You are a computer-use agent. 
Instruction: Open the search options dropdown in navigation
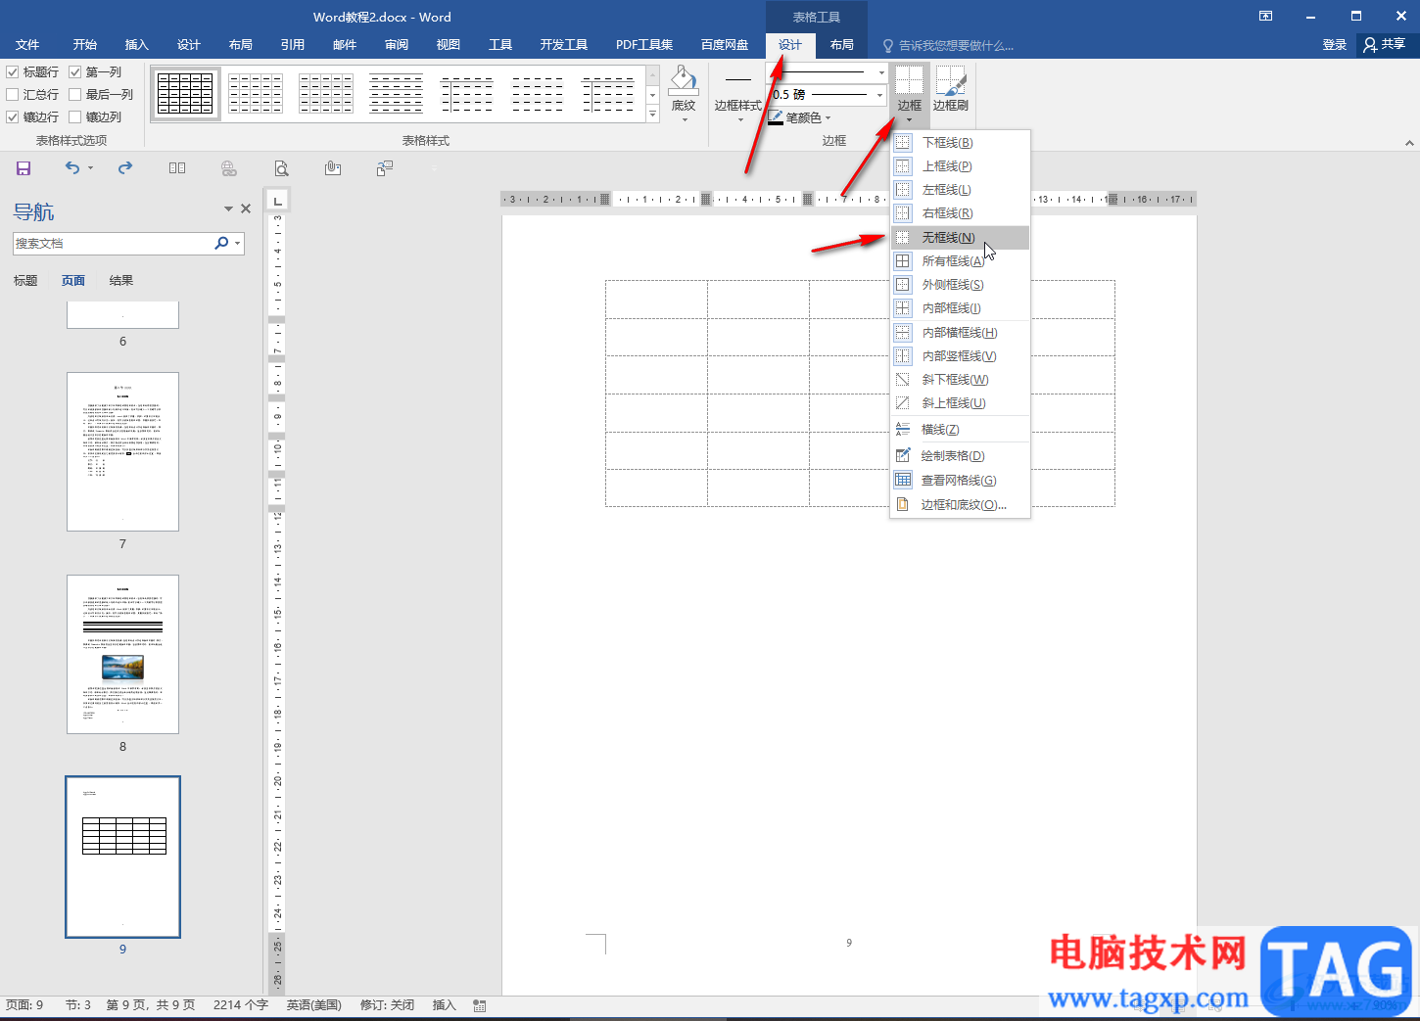(x=238, y=244)
